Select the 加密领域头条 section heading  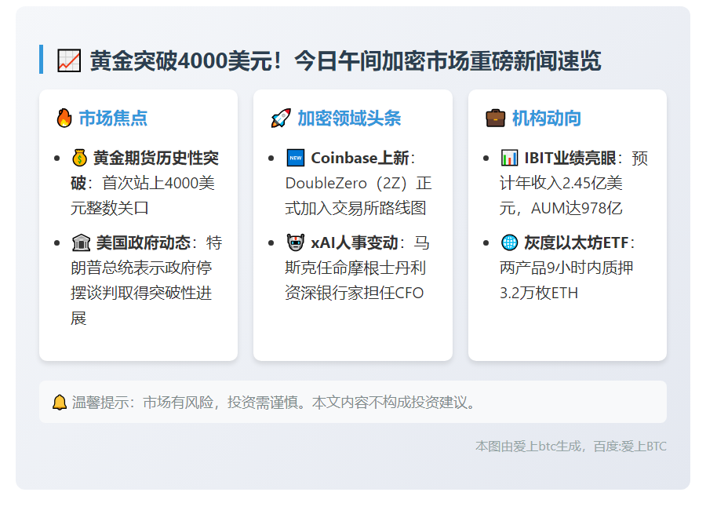coord(349,118)
